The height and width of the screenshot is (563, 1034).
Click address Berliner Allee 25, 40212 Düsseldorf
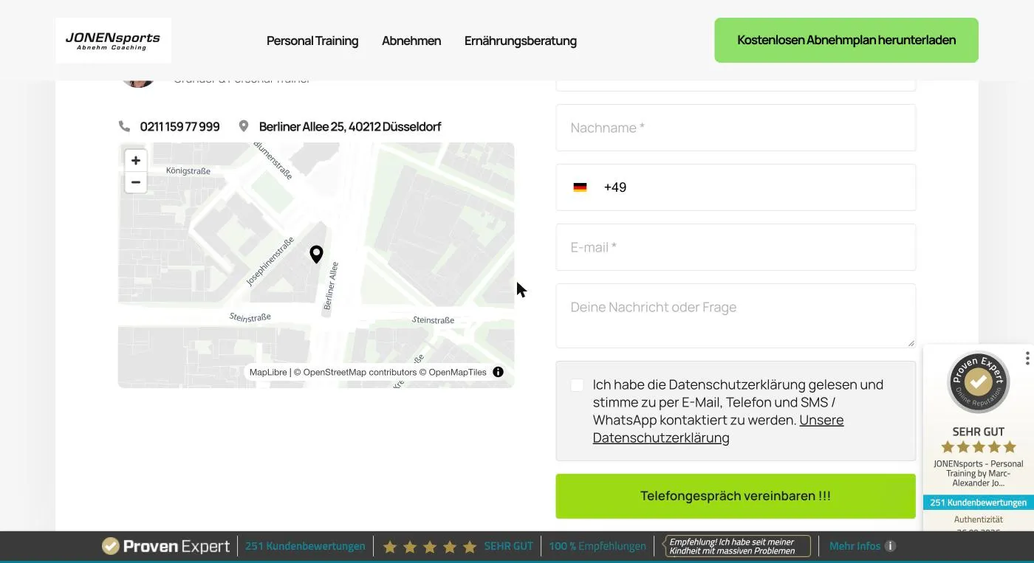point(350,127)
